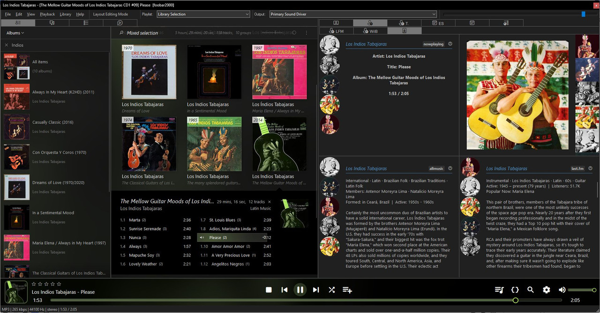Select In a Sentimental Mood in left list
The height and width of the screenshot is (313, 600).
(x=55, y=217)
